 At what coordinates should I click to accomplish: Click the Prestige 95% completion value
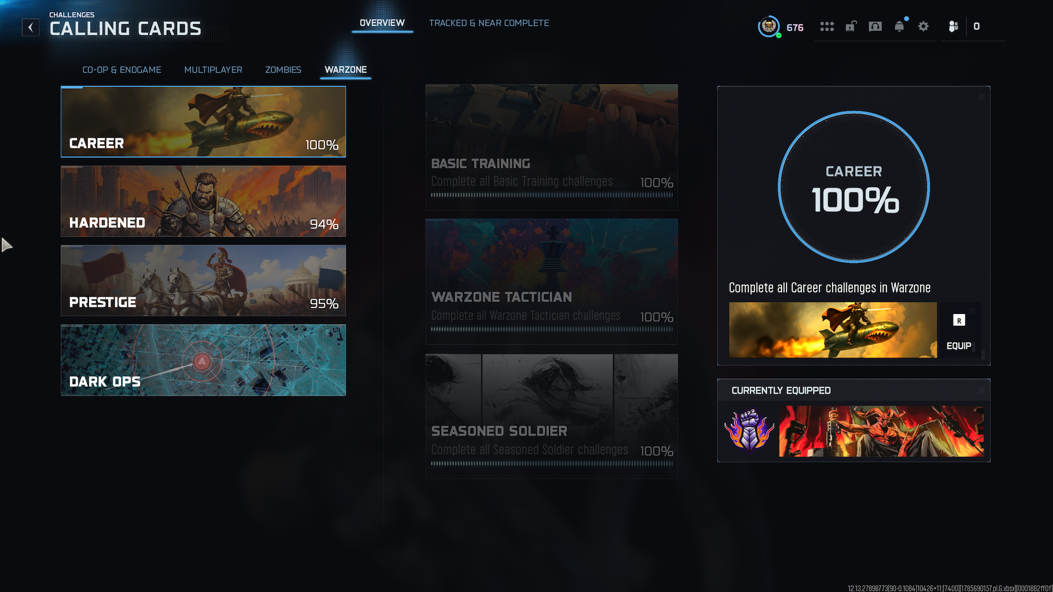click(x=324, y=304)
